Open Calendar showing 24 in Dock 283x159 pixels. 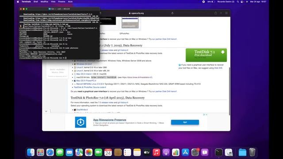tap(108, 152)
